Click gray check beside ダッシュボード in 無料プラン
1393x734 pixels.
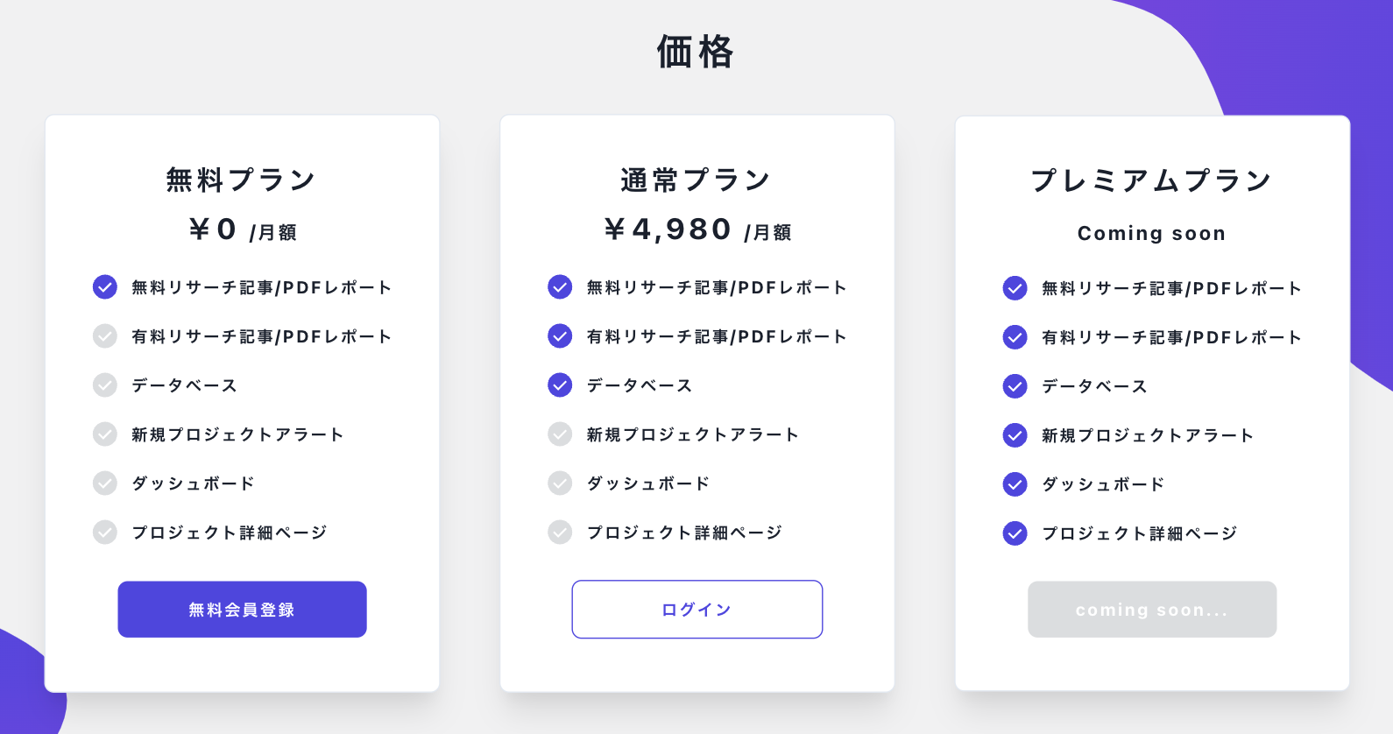click(105, 483)
